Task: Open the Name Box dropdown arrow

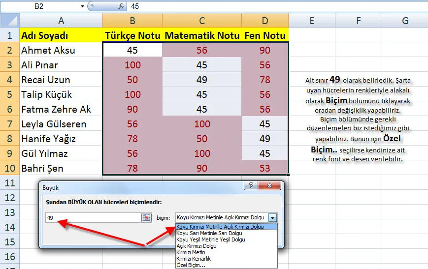Action: click(82, 6)
